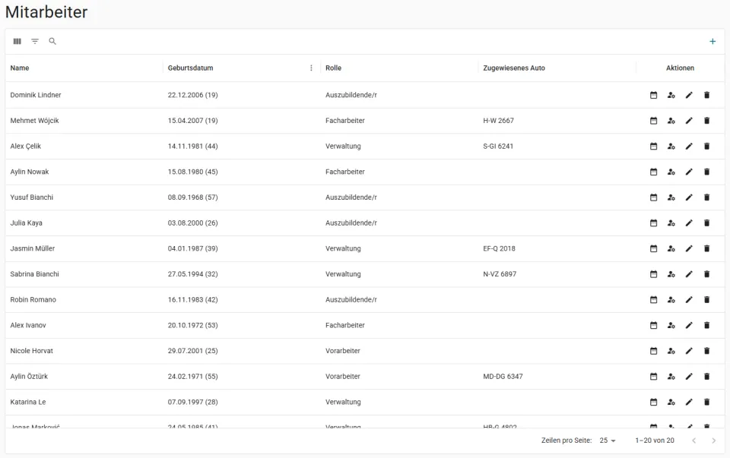
Task: Select car plate H-W 2667
Action: 498,121
